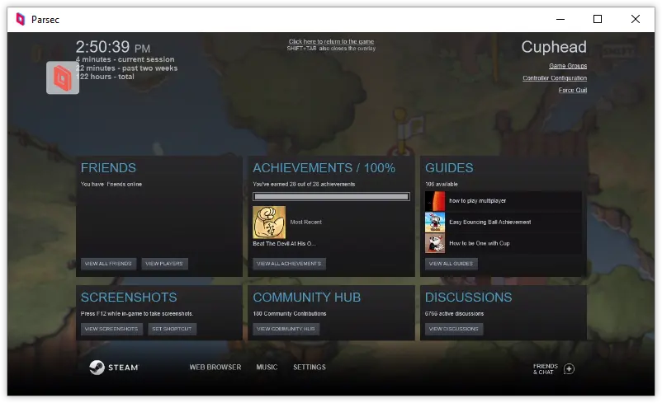
Task: Open the 'how to play multiplayer' guide thumbnail
Action: tap(435, 201)
